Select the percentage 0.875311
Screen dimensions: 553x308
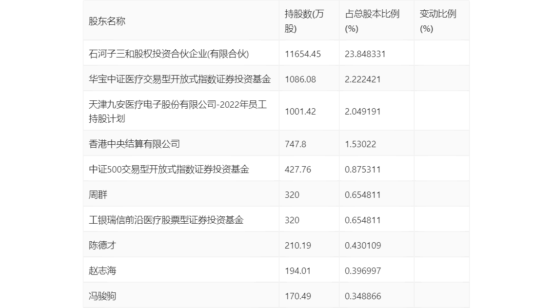(362, 170)
